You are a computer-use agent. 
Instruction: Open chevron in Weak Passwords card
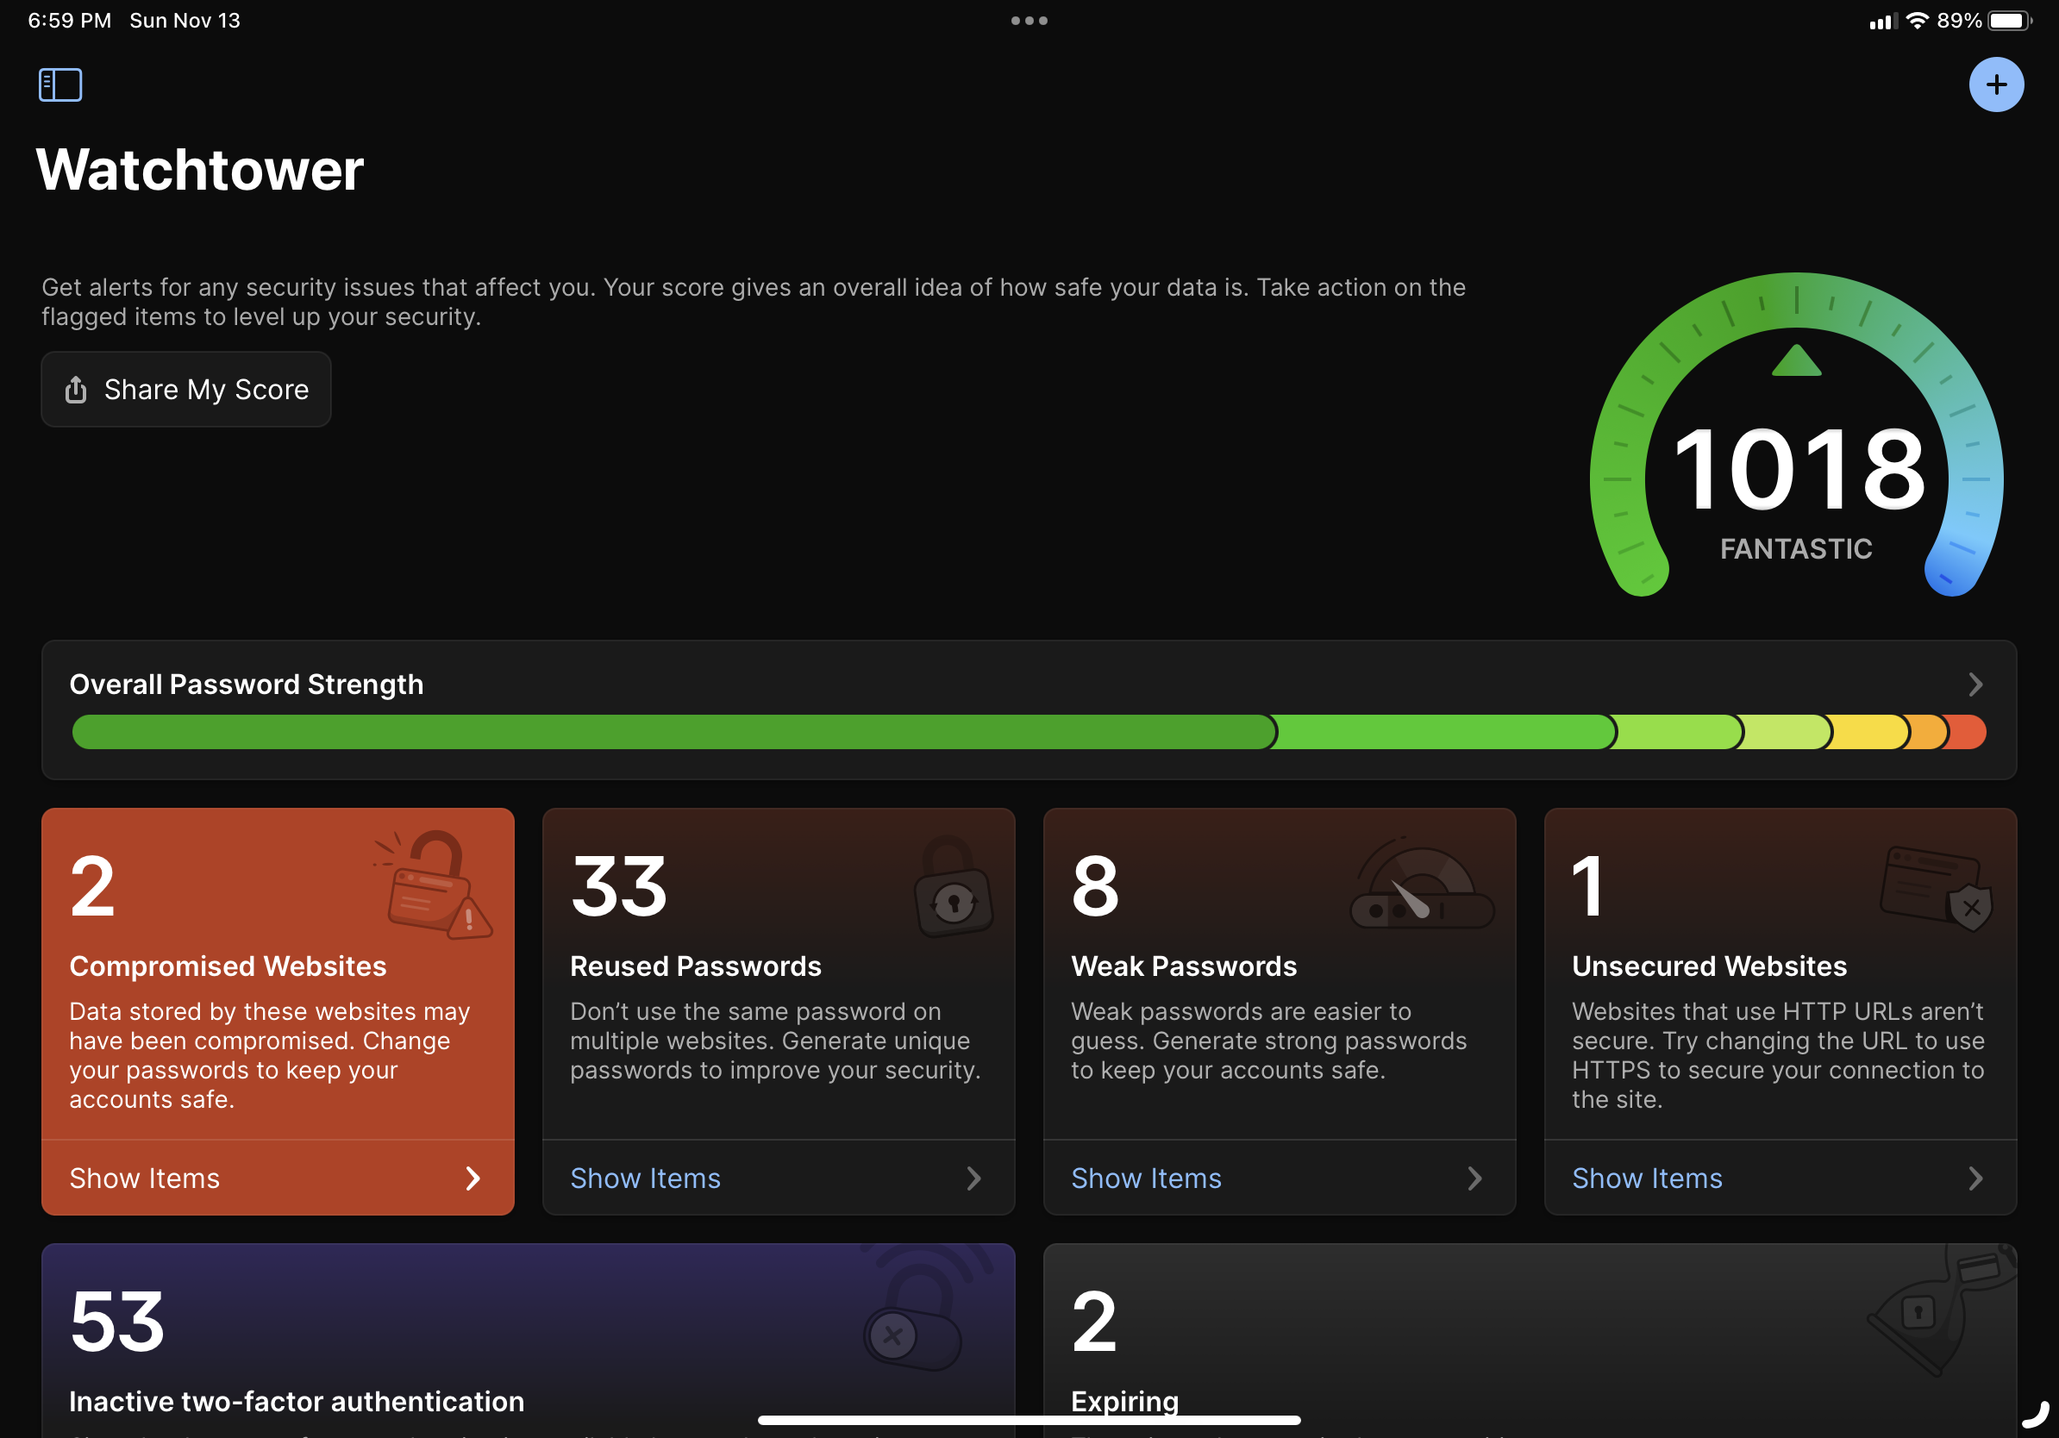click(x=1475, y=1178)
